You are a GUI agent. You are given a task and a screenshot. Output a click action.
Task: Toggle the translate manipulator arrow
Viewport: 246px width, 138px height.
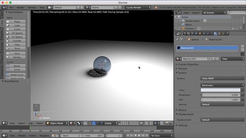point(94,123)
